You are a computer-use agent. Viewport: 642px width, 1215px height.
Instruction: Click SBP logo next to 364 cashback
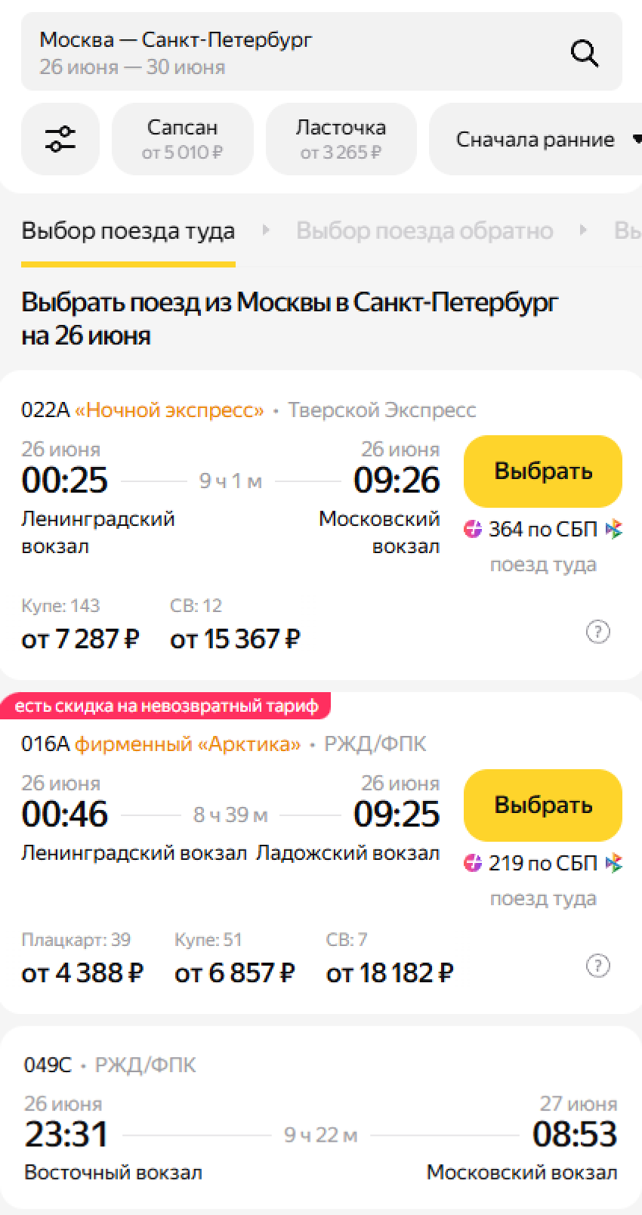(x=615, y=530)
